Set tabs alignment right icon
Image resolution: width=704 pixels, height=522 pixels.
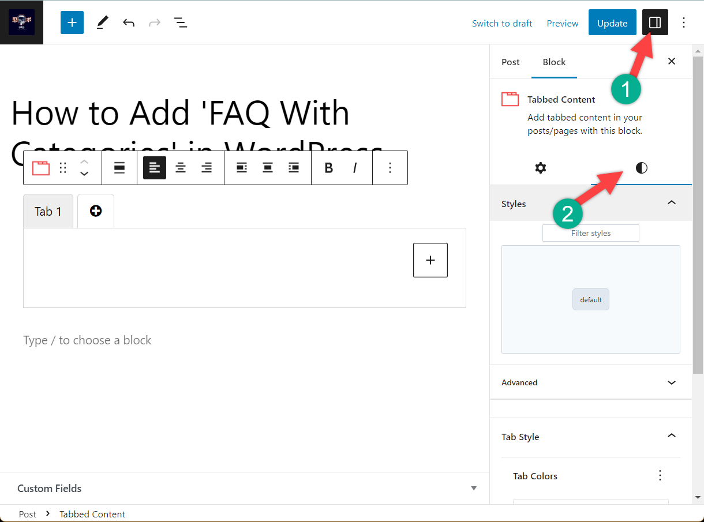[x=294, y=168]
